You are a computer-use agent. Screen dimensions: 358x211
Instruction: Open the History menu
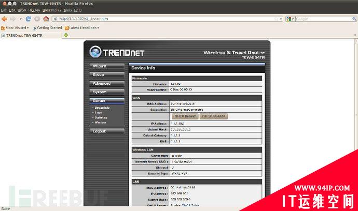[34, 10]
